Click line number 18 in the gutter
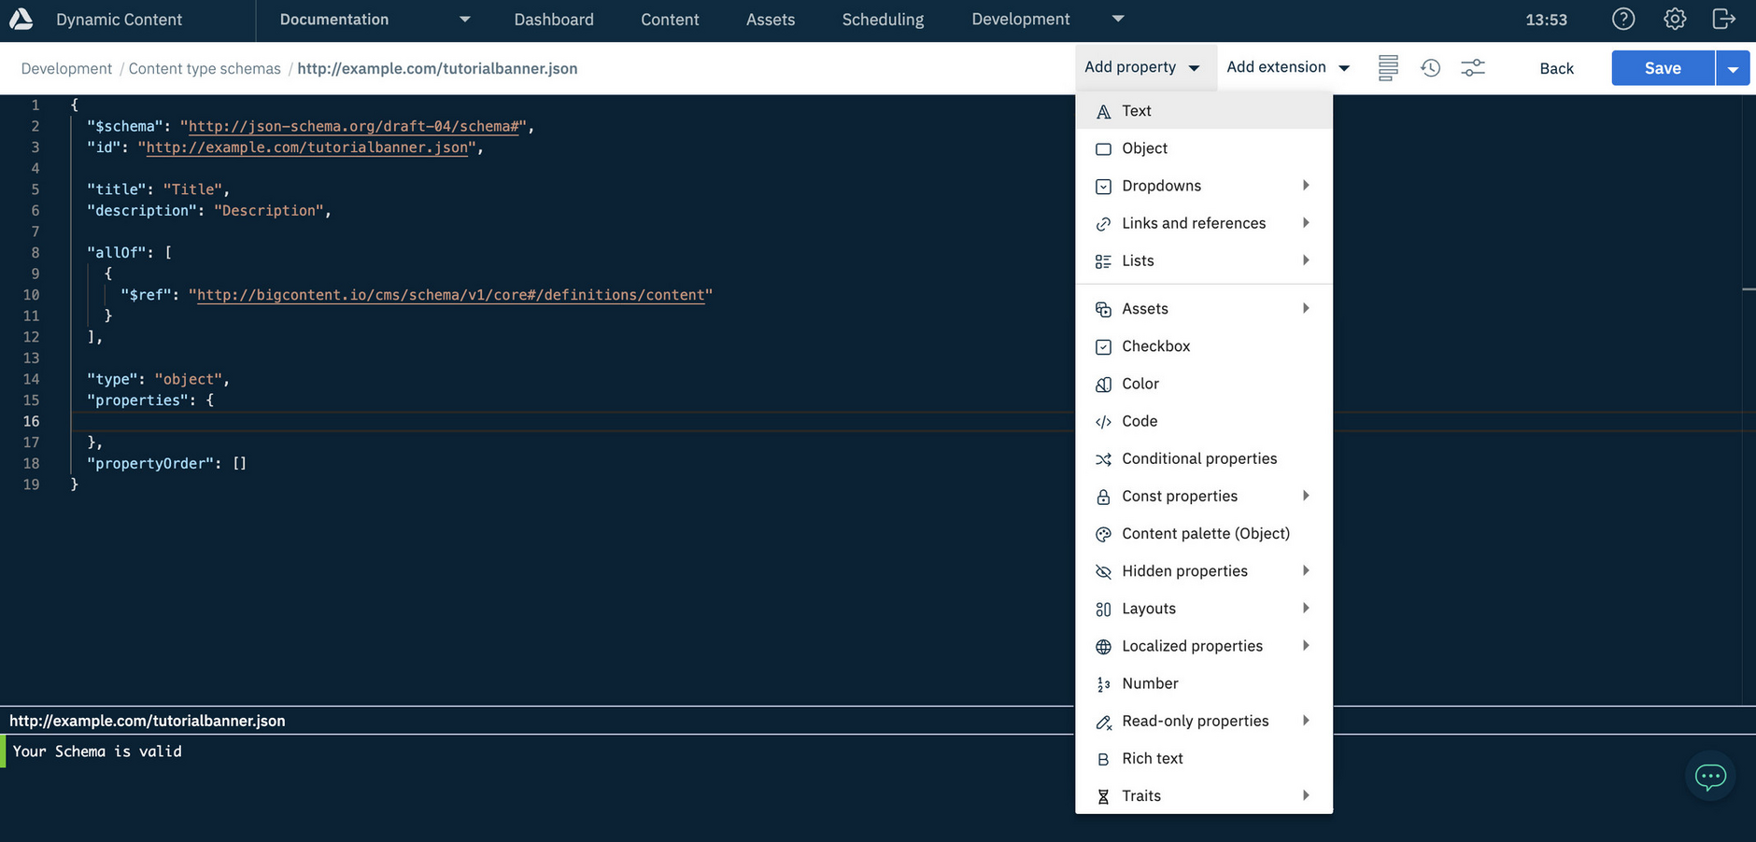The height and width of the screenshot is (842, 1756). point(31,463)
